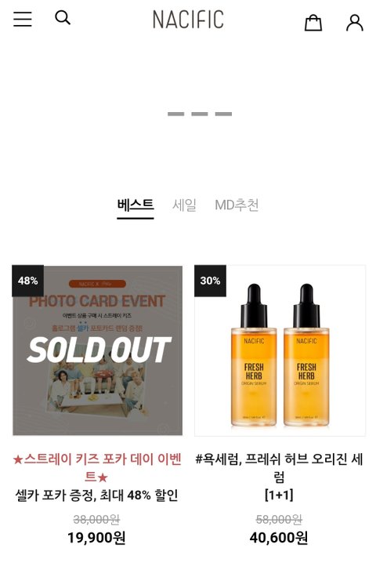Image resolution: width=376 pixels, height=566 pixels.
Task: Open the 스트레이 키즈 포카 데이 이벤트 title
Action: [96, 468]
